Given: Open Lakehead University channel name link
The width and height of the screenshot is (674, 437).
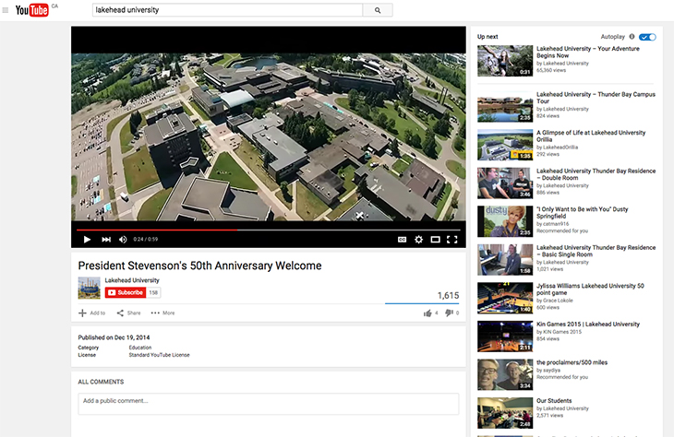Looking at the screenshot, I should point(132,280).
